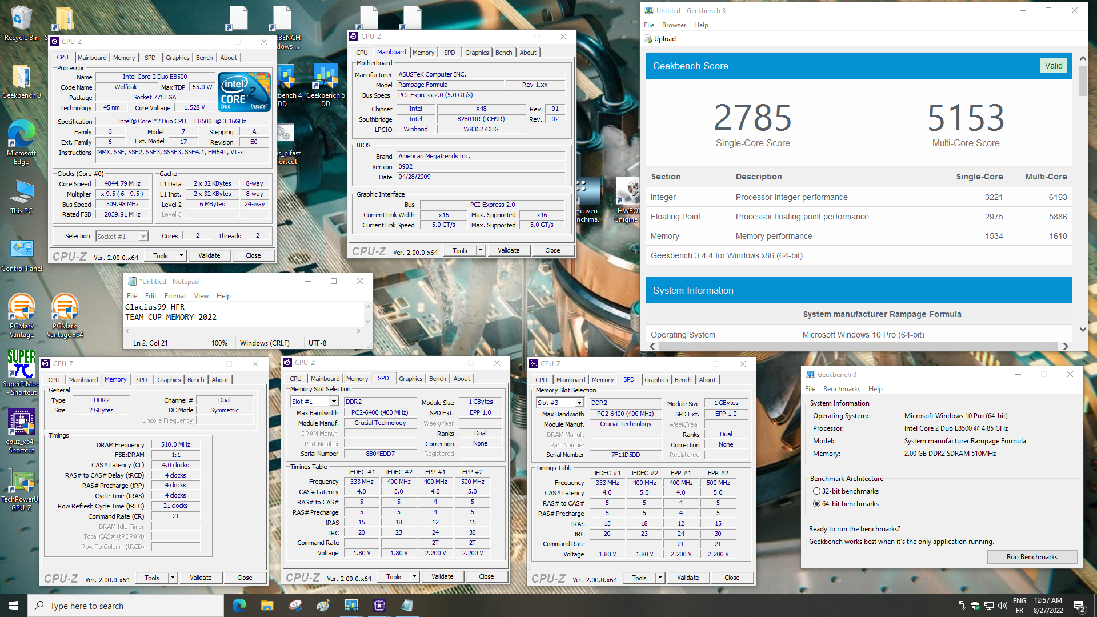Viewport: 1097px width, 617px height.
Task: Open SuperPiMod shortcut on desktop
Action: pyautogui.click(x=21, y=372)
